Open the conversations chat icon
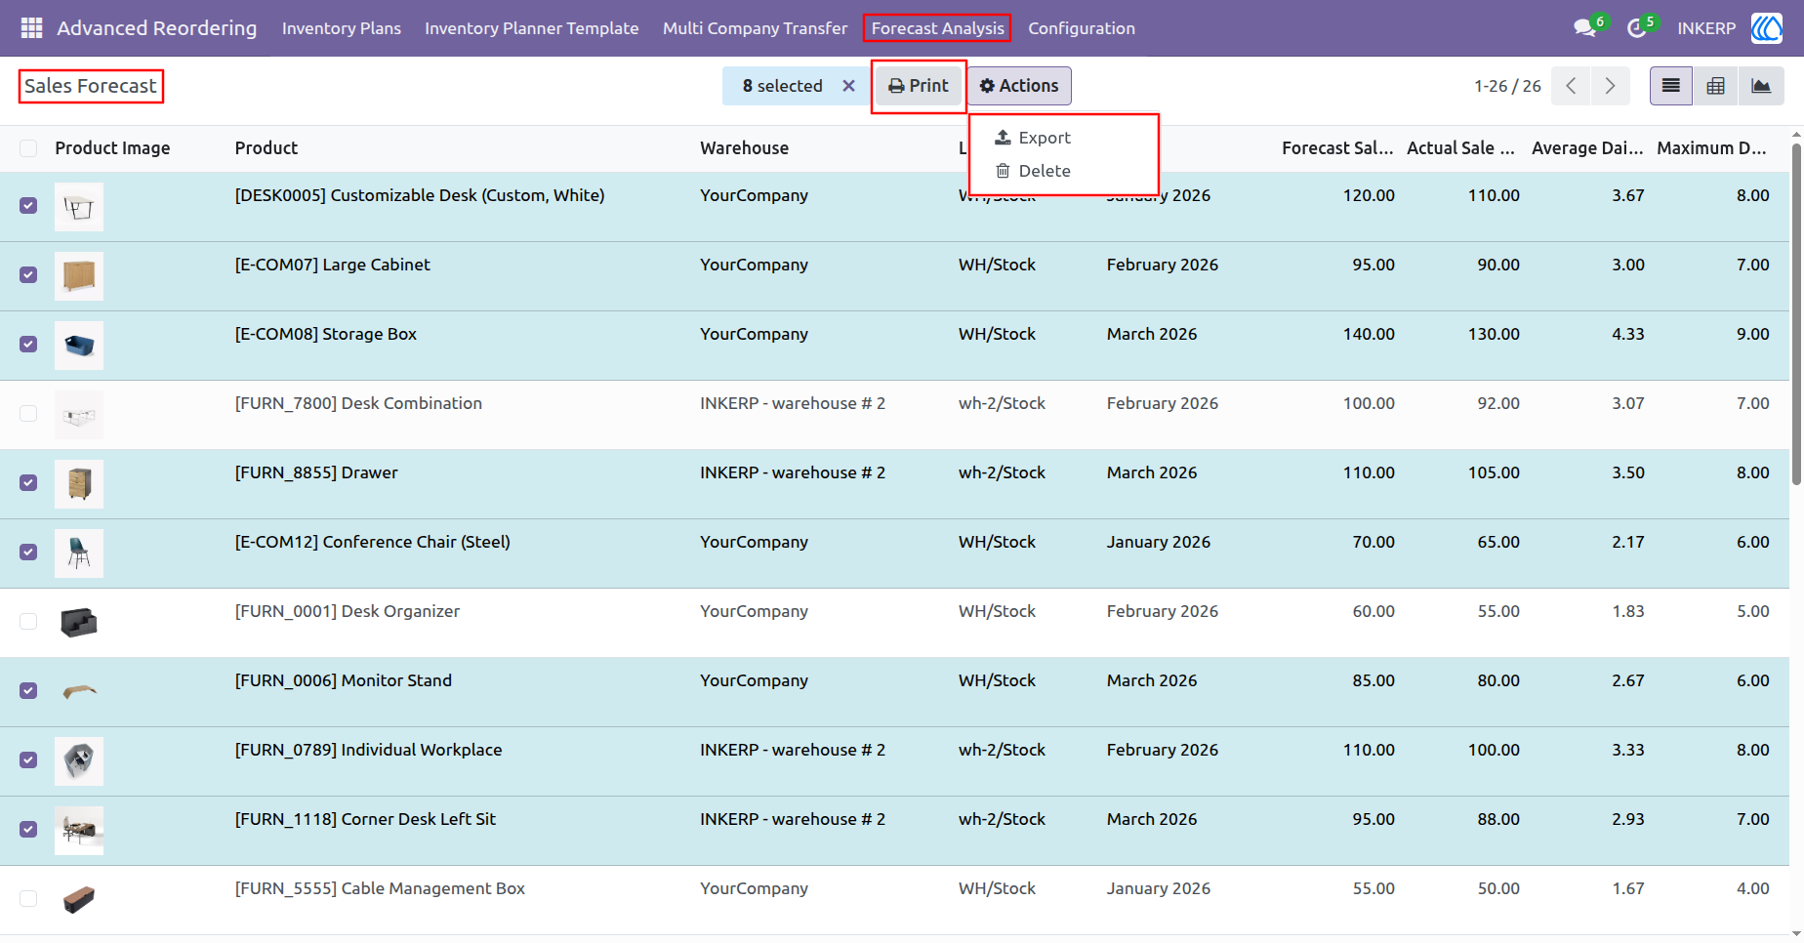 click(1585, 28)
